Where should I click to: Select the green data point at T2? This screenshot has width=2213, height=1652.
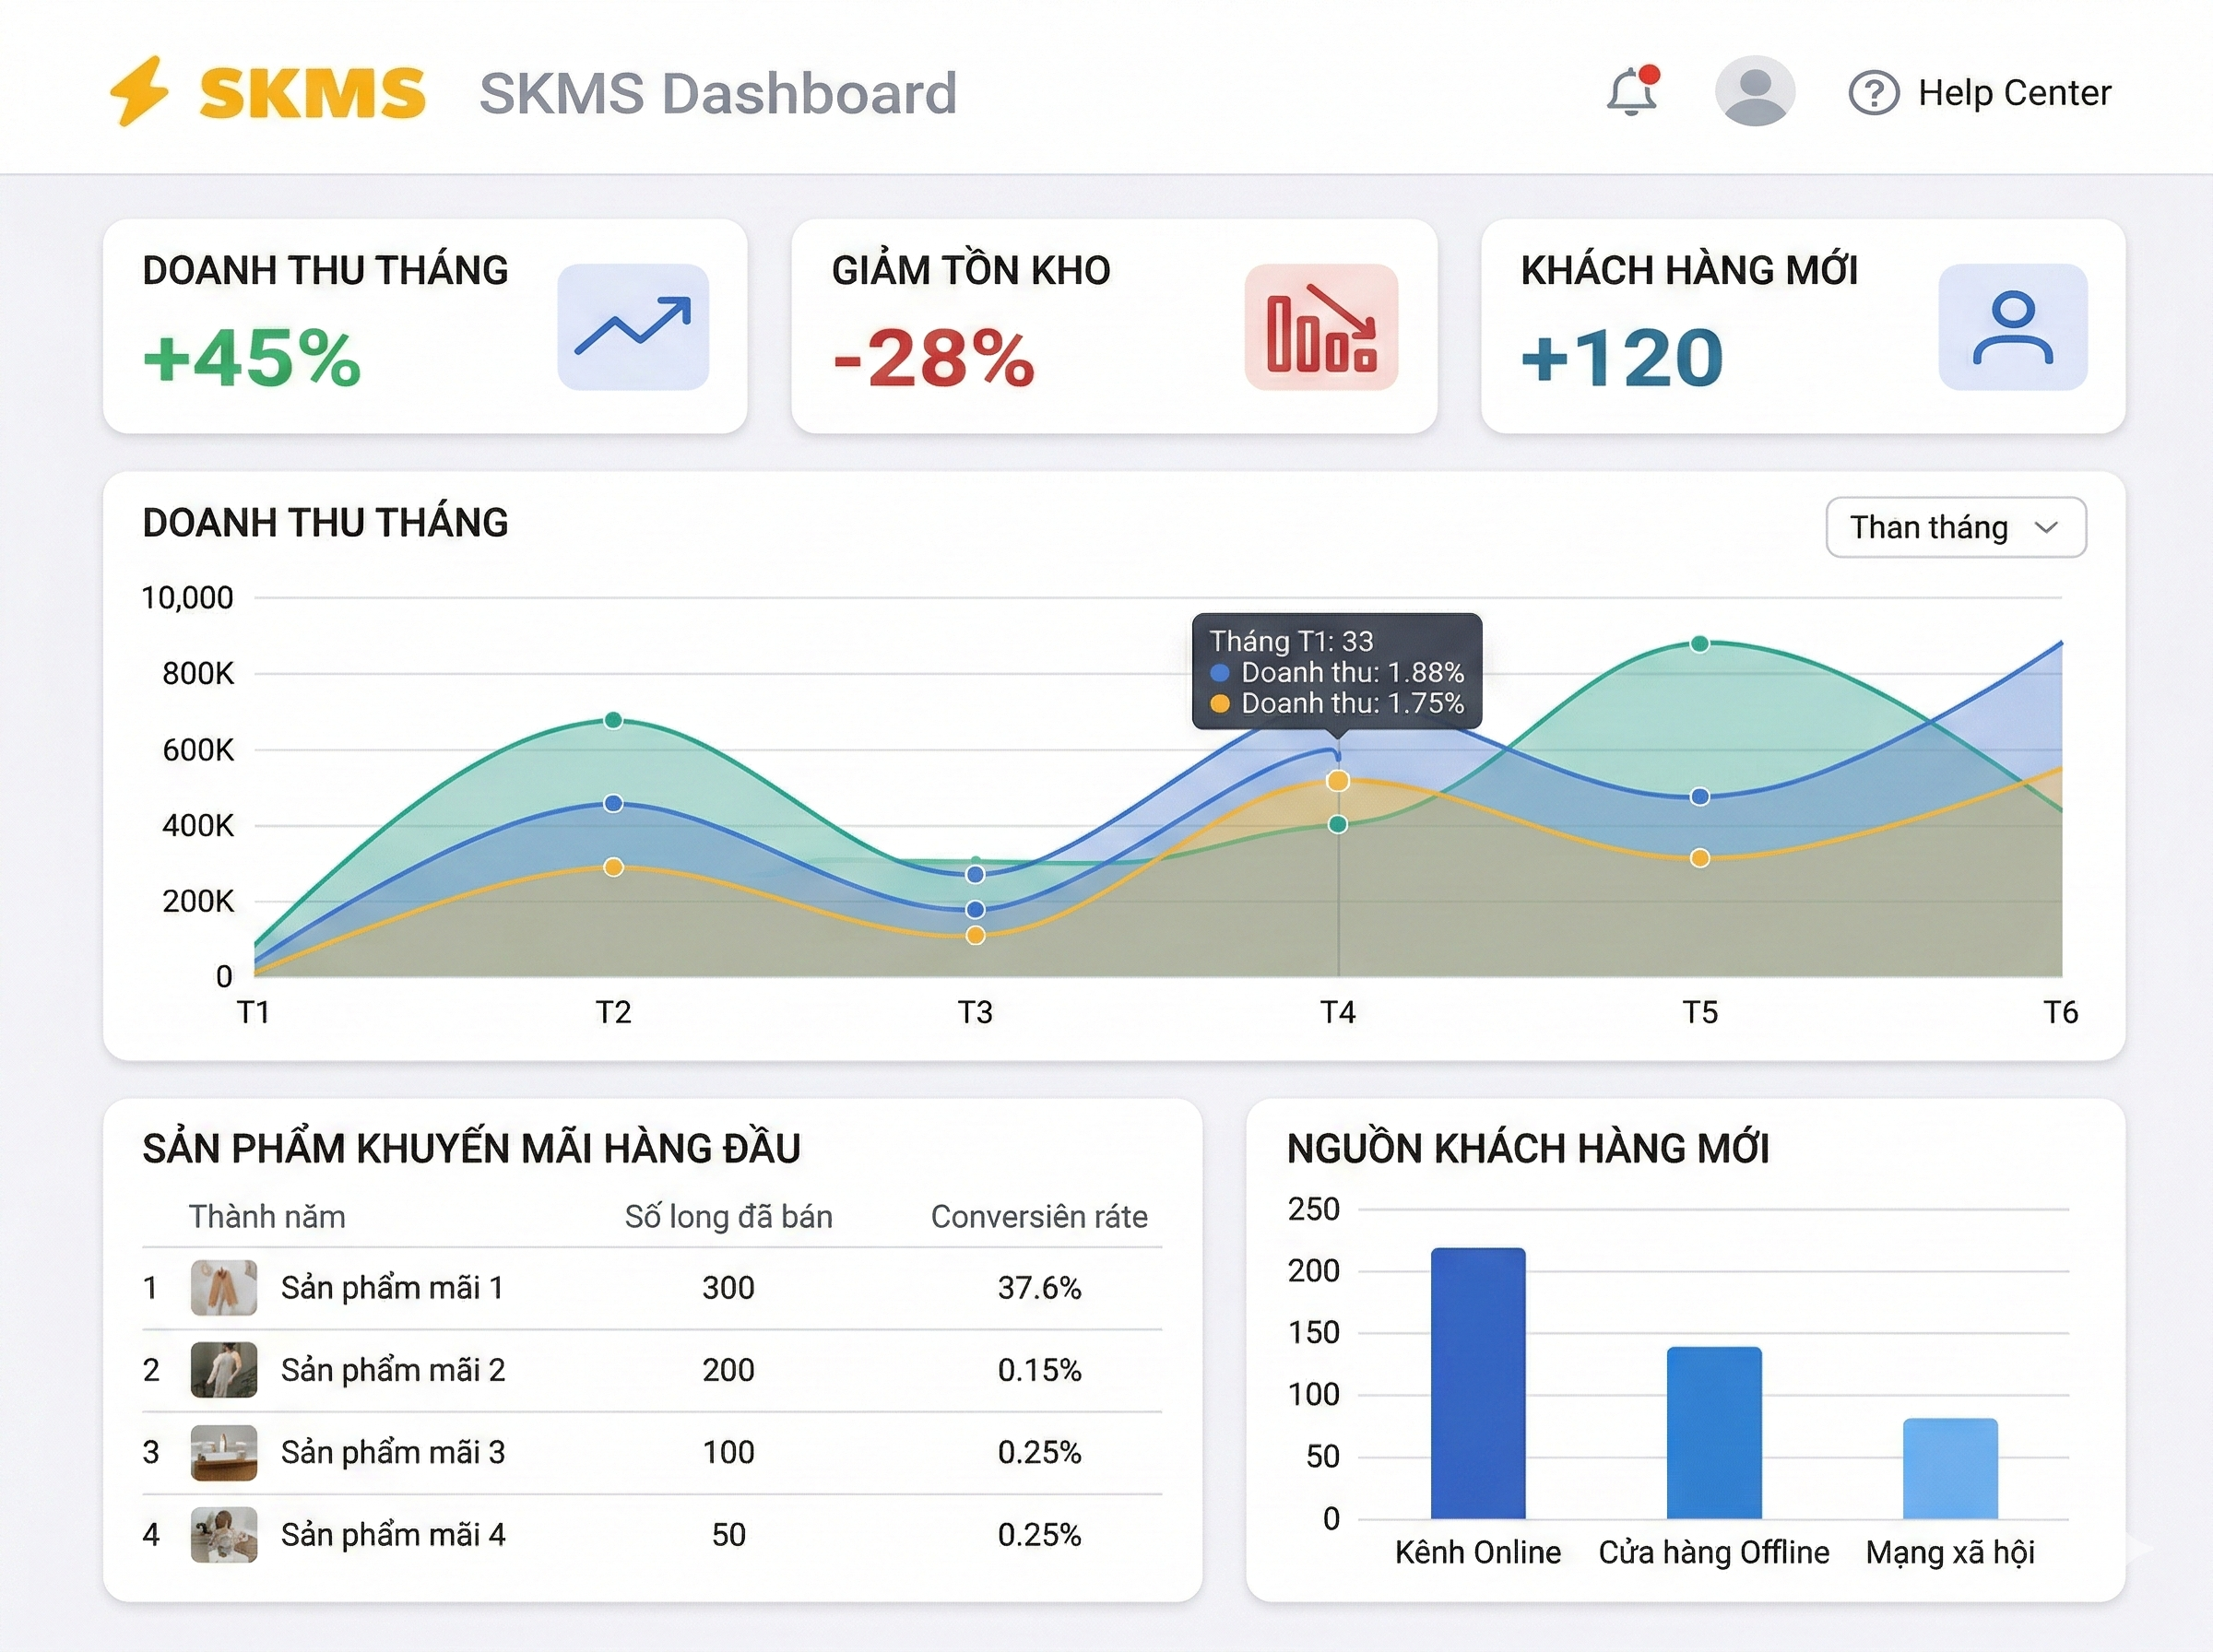(x=614, y=720)
